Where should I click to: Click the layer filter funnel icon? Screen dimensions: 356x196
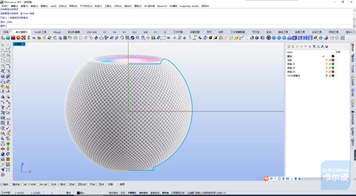[x=314, y=46]
